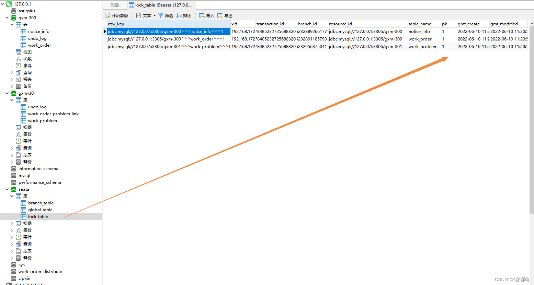Image resolution: width=534 pixels, height=285 pixels.
Task: Click the branch_id column header
Action: click(313, 24)
